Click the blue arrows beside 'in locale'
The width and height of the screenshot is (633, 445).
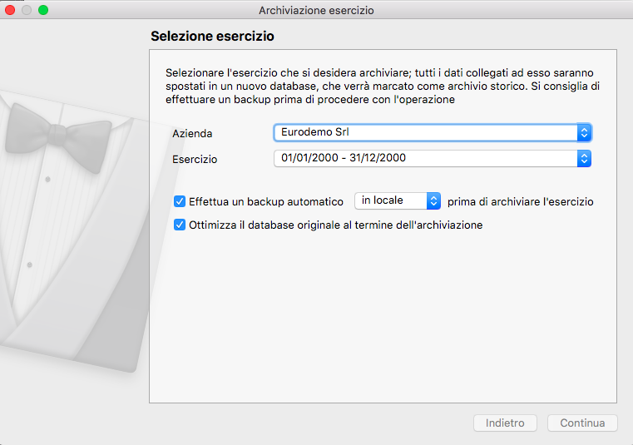(433, 200)
